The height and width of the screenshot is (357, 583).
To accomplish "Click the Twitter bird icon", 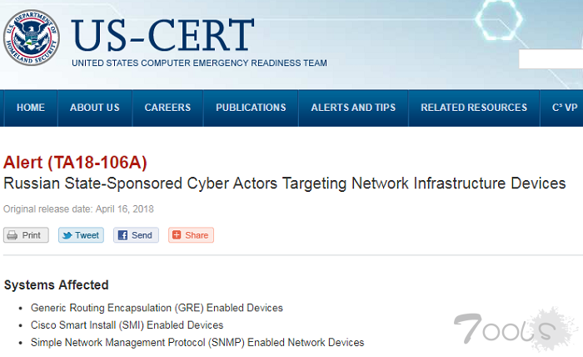I will point(66,235).
